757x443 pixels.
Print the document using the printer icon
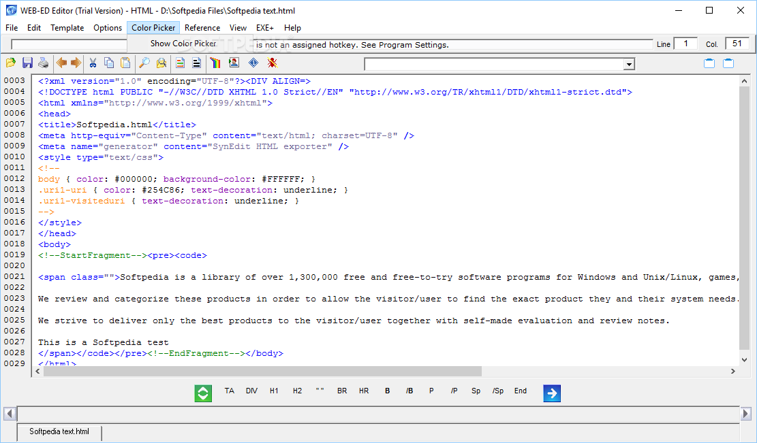point(44,63)
